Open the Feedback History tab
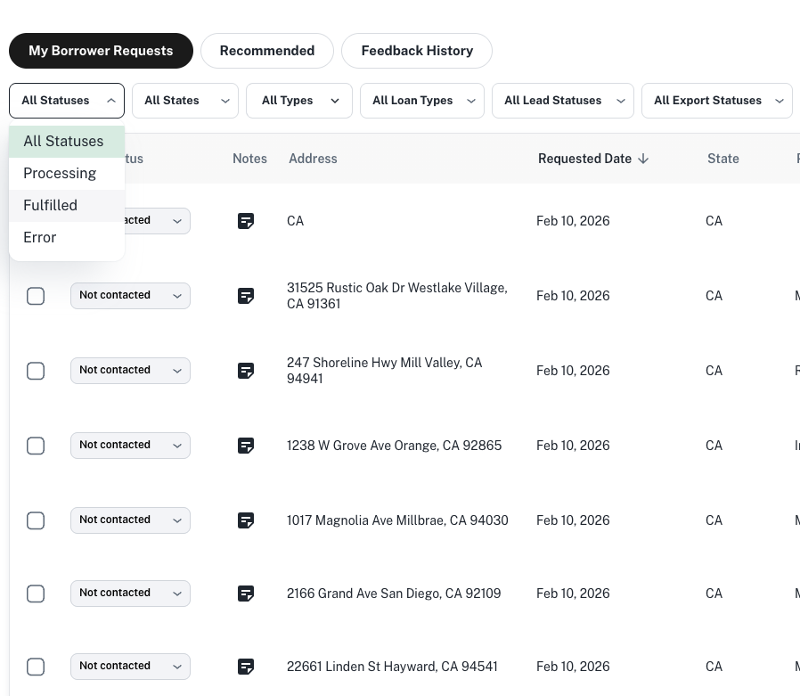 coord(417,51)
